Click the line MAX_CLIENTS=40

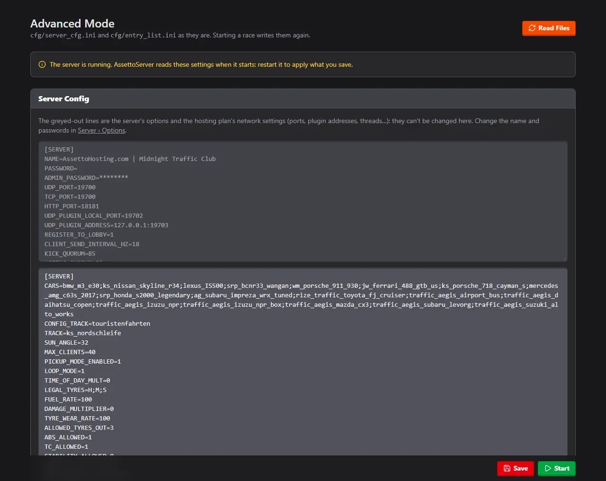70,352
